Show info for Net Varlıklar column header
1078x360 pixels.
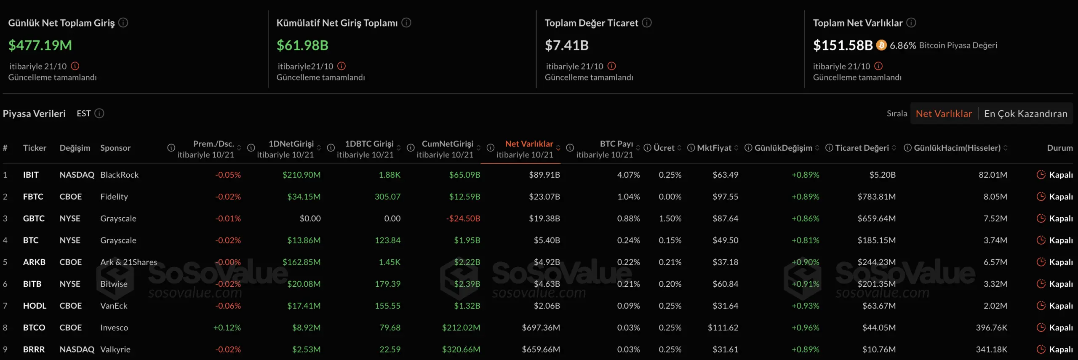pyautogui.click(x=491, y=148)
